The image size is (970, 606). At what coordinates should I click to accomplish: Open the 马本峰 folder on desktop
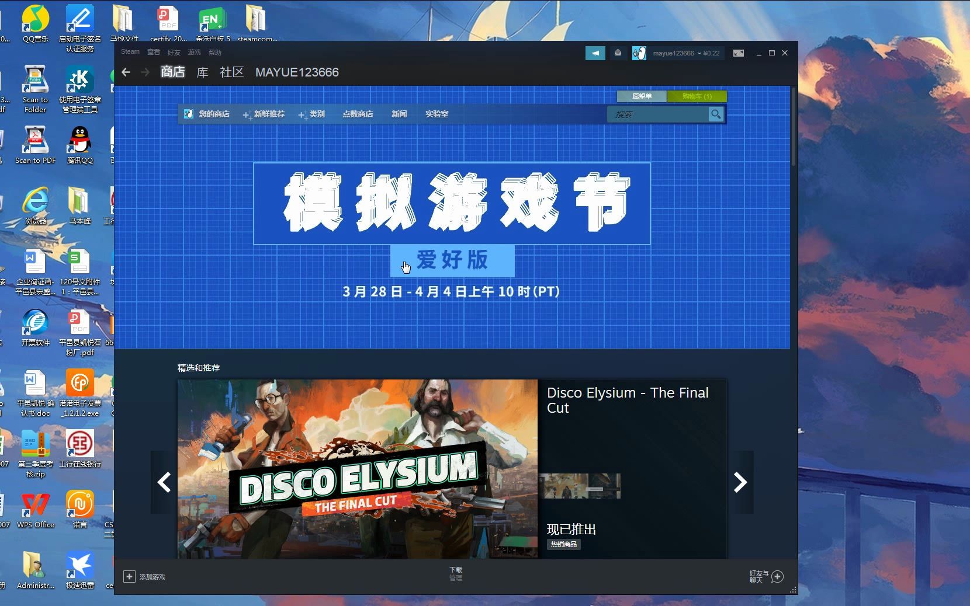pos(80,206)
